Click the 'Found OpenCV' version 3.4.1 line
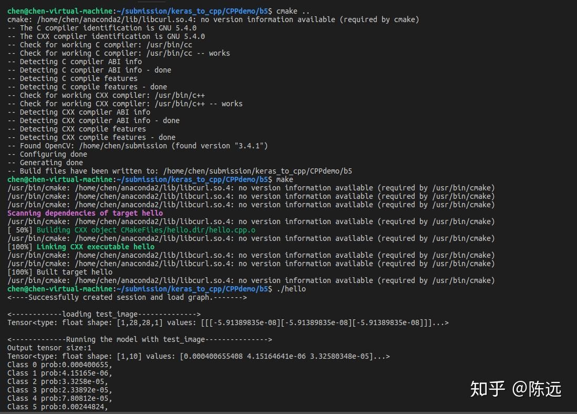Image resolution: width=577 pixels, height=414 pixels. pos(138,146)
